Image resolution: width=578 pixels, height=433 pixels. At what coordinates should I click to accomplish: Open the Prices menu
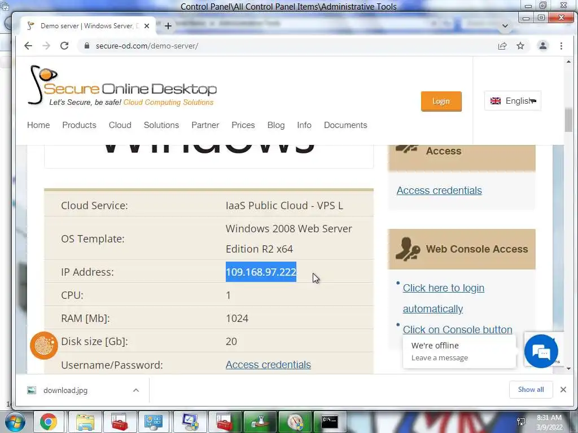coord(243,125)
